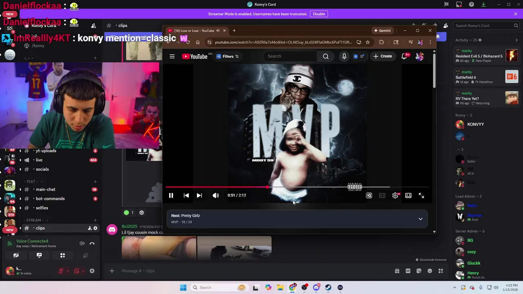This screenshot has width=523, height=294.
Task: Switch YouTube player to theater mode
Action: click(408, 196)
